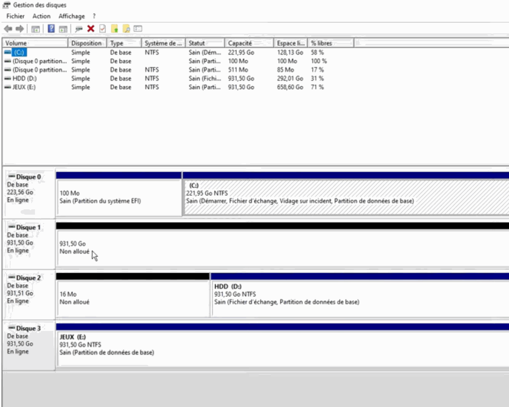Open the Action menu
Image resolution: width=509 pixels, height=407 pixels.
pyautogui.click(x=41, y=16)
